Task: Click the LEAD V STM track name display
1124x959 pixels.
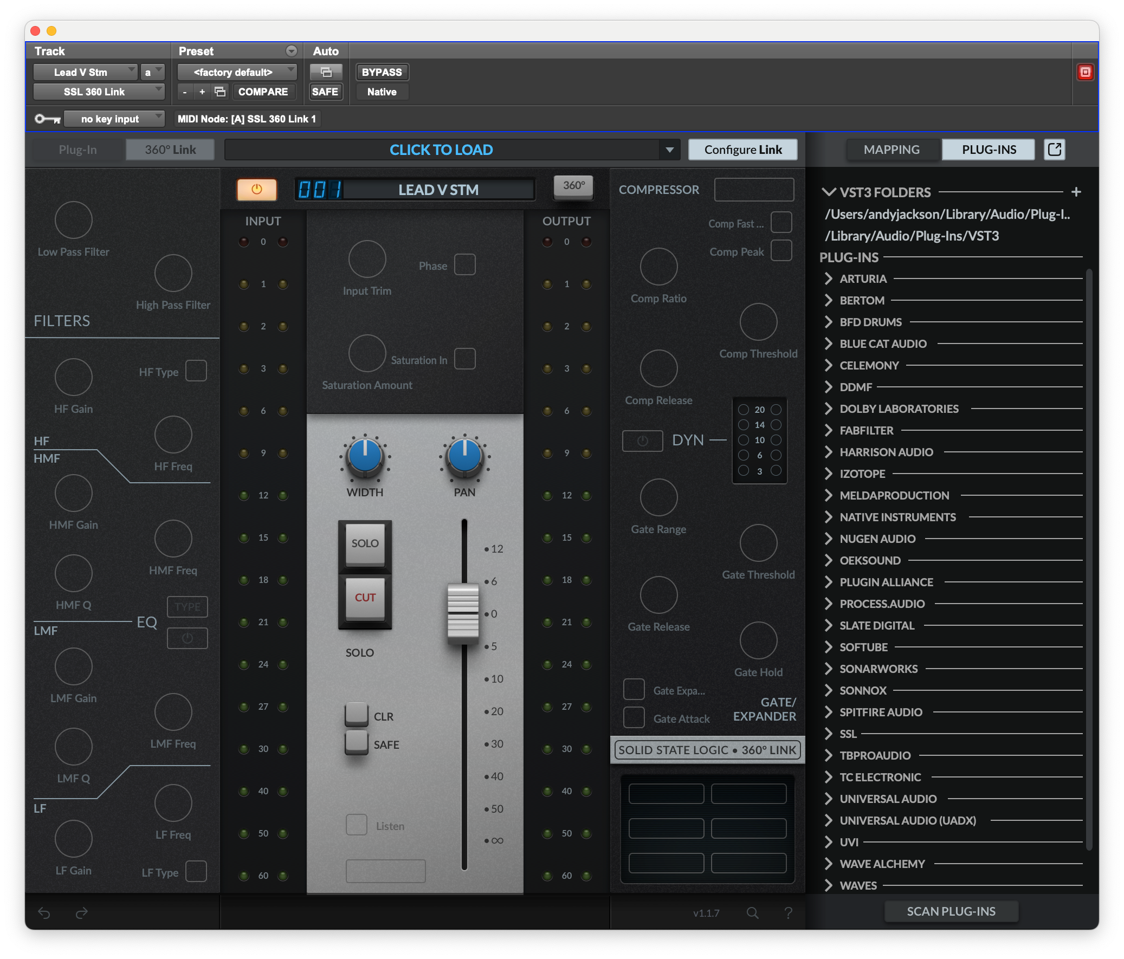Action: [x=438, y=190]
